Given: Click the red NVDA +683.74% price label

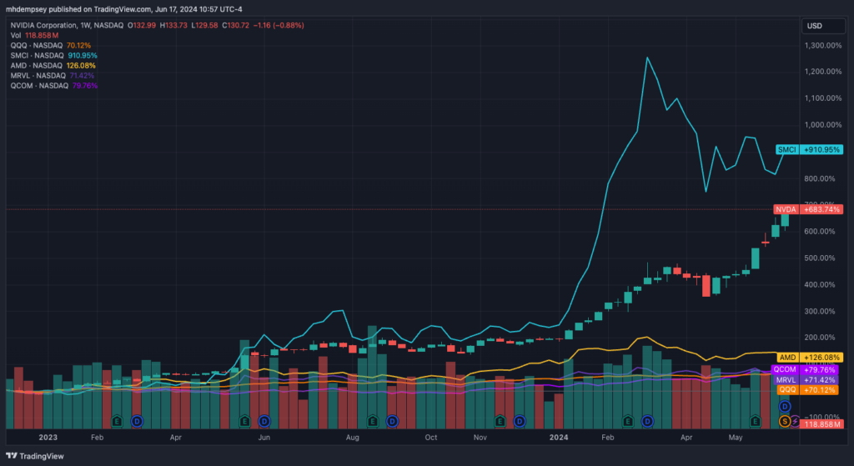Looking at the screenshot, I should (808, 209).
